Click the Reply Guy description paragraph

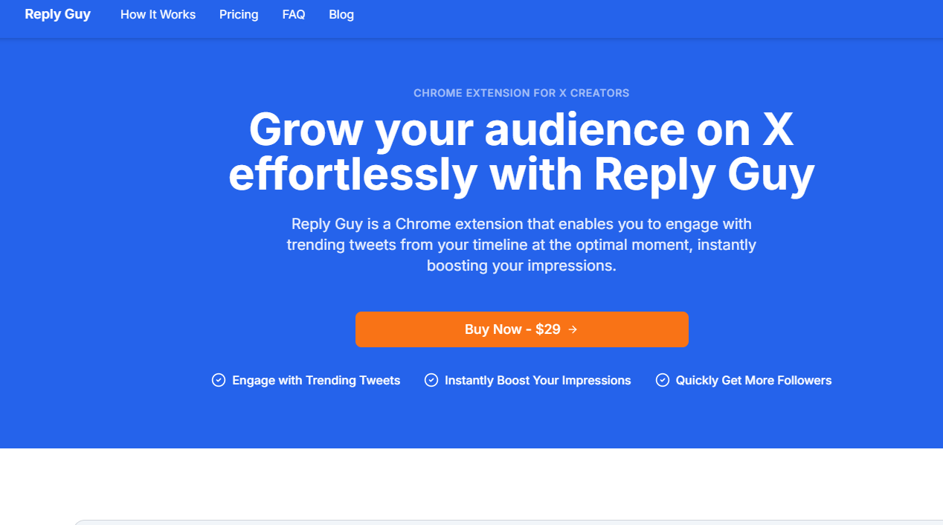tap(521, 245)
